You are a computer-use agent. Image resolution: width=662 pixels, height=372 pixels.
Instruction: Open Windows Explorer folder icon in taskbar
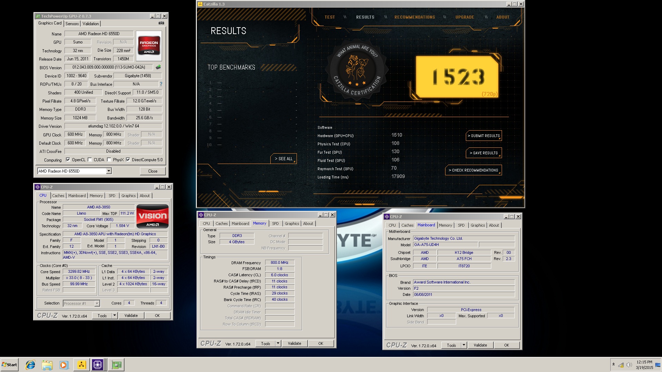47,365
